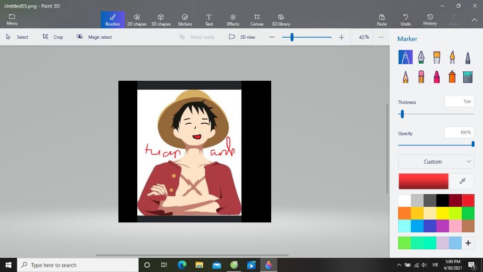Click the taskbar search box
This screenshot has height=272, width=483.
[78, 265]
